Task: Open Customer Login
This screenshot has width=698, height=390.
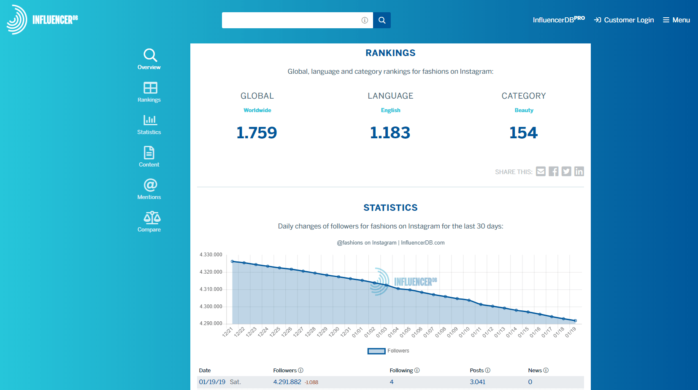Action: coord(624,20)
